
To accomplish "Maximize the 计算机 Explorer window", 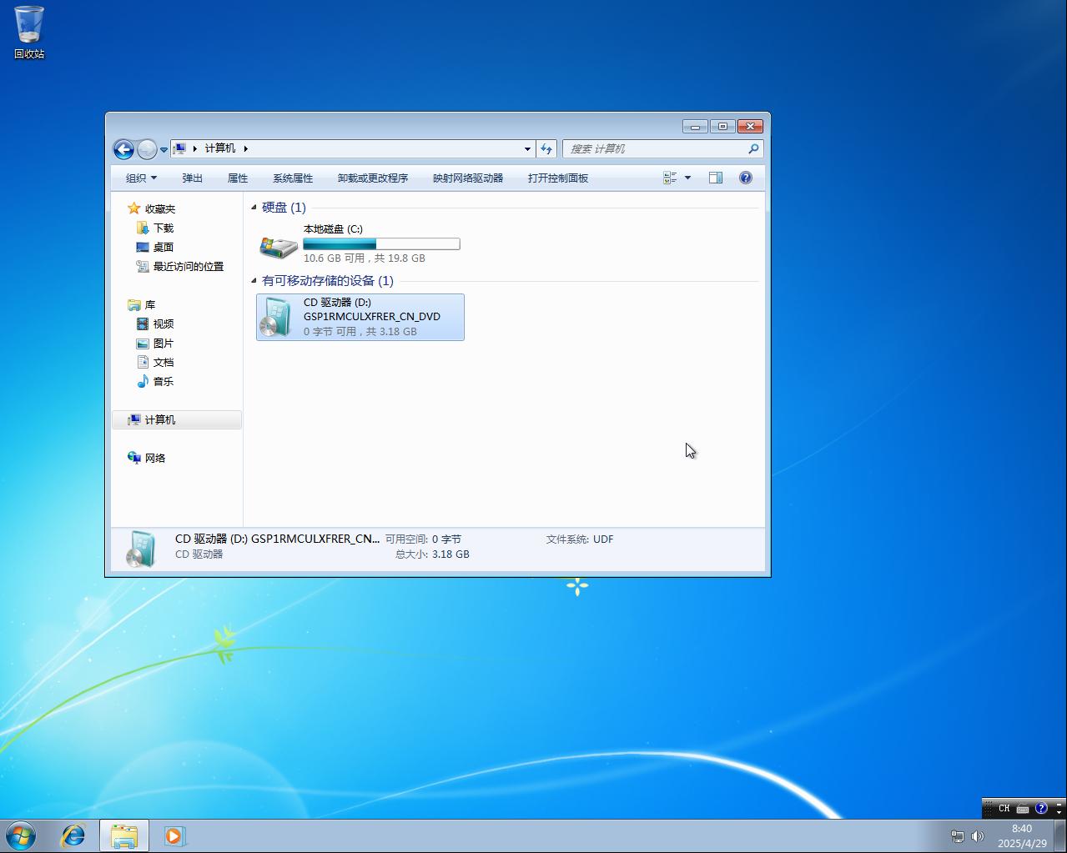I will pyautogui.click(x=722, y=127).
